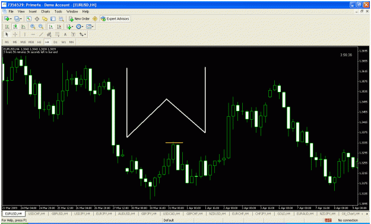This screenshot has height=224, width=371.
Task: Select the Crosshair tool
Action: pyautogui.click(x=15, y=34)
